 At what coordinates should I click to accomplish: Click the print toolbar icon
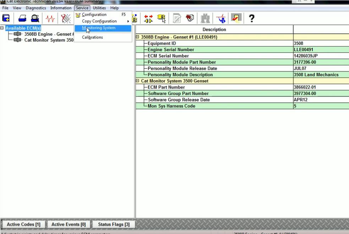(22, 18)
